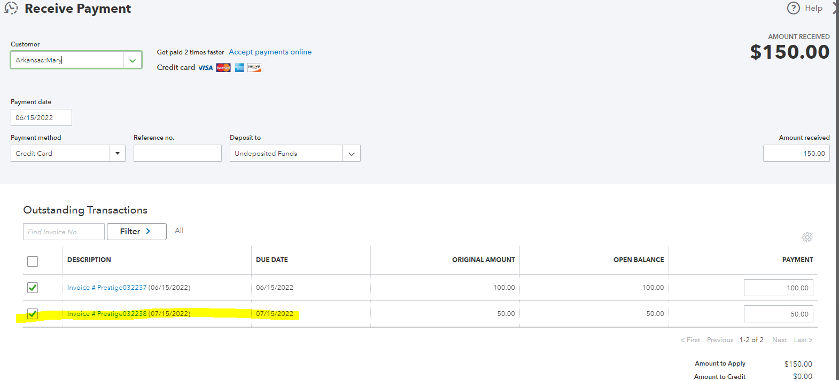Open the Payment method dropdown arrow
839x380 pixels.
(118, 154)
